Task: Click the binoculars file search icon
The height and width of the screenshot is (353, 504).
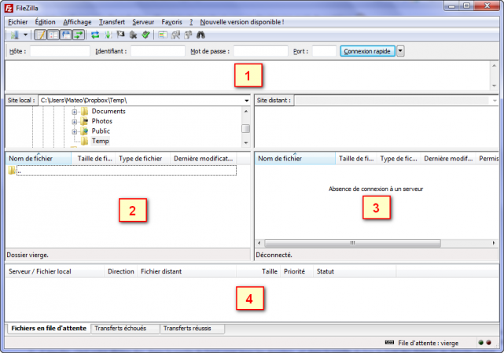Action: 200,35
